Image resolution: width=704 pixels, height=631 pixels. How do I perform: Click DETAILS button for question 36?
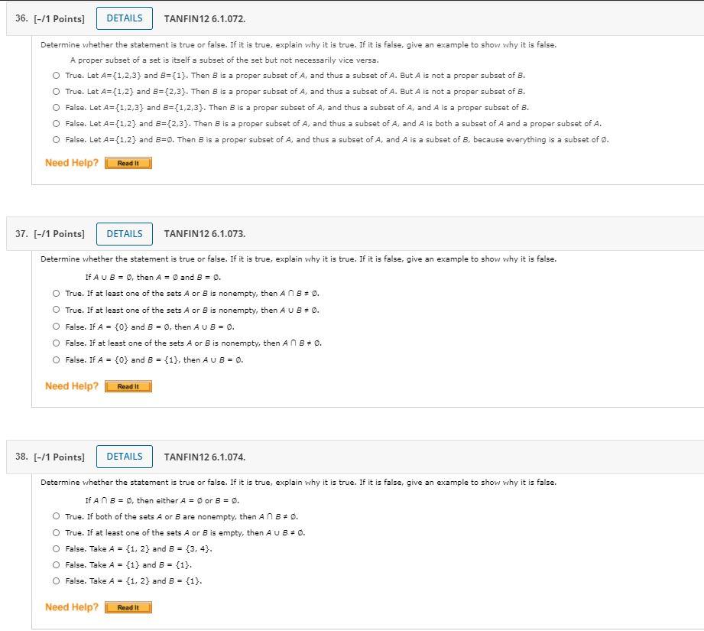point(124,18)
